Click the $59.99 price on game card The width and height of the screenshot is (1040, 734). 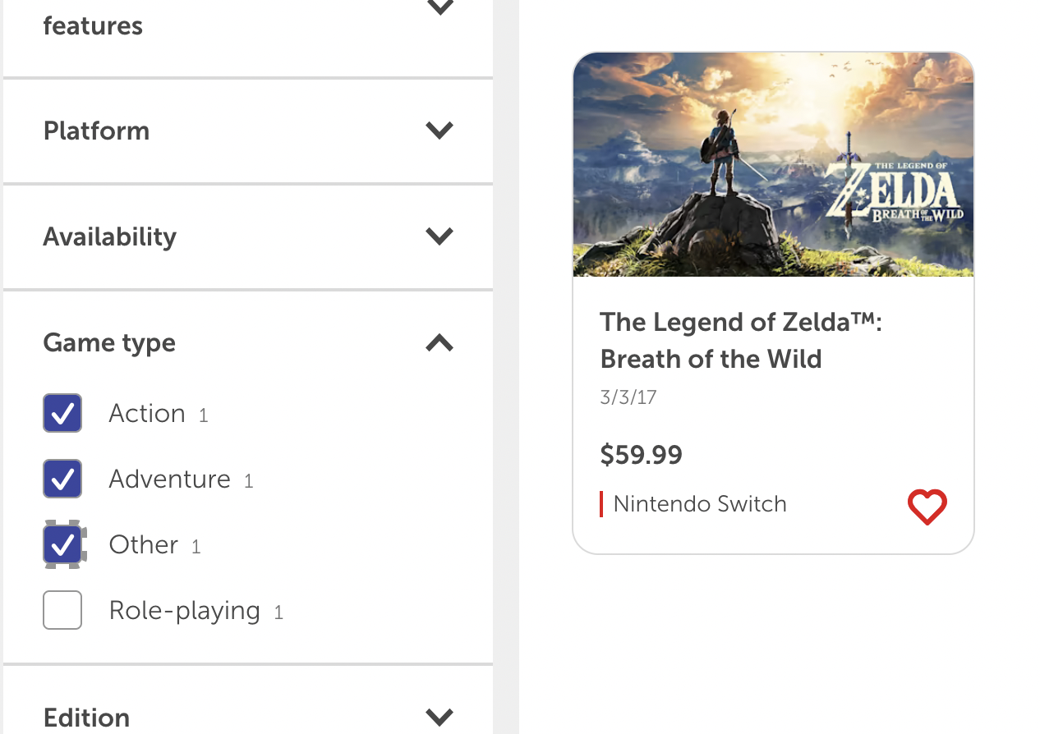[x=641, y=454]
